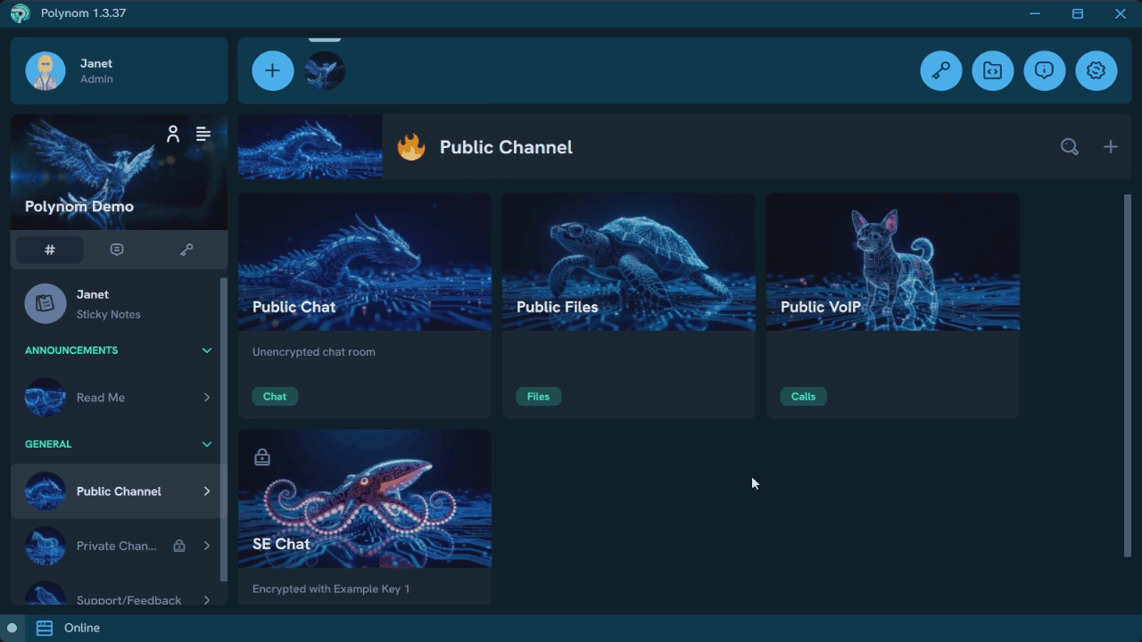The height and width of the screenshot is (642, 1142).
Task: Open the key manager icon in top toolbar
Action: coord(941,70)
